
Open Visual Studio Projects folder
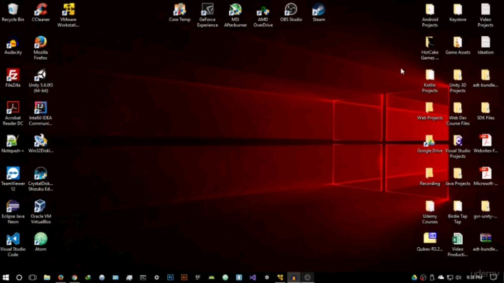coord(458,147)
